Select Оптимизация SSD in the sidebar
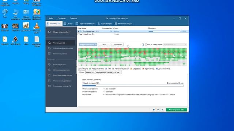 pos(60,53)
